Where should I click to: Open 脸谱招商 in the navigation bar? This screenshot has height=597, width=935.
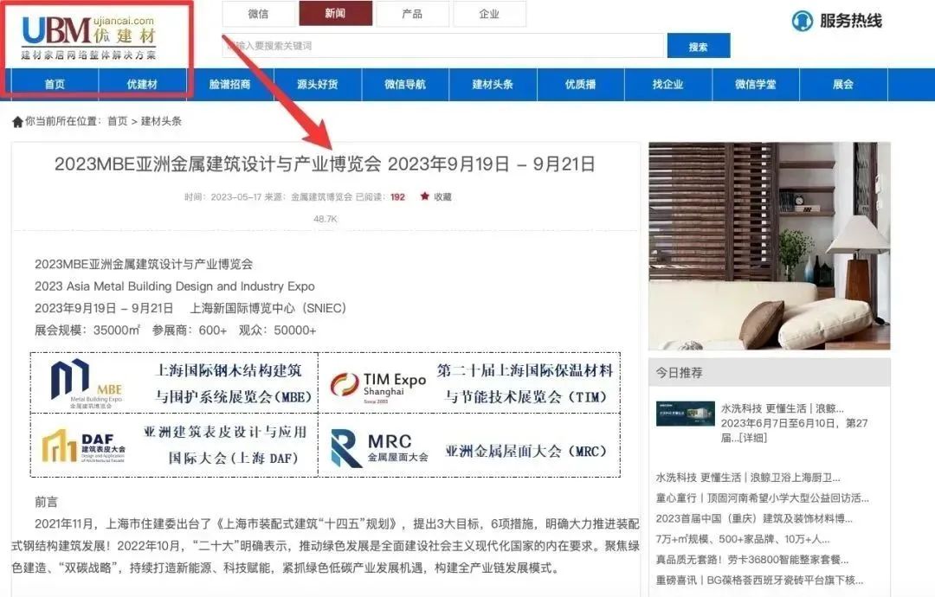(229, 85)
